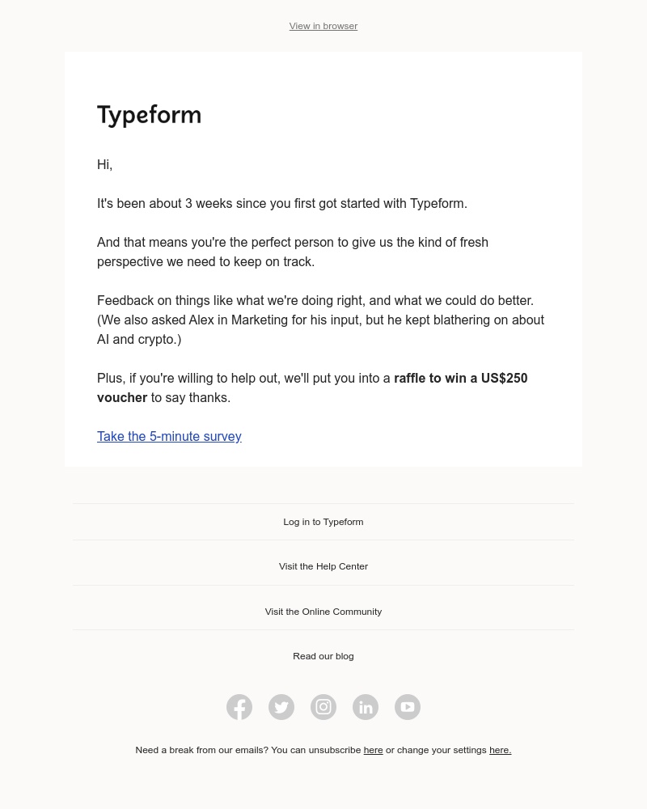Click the Typeform logo
This screenshot has width=647, height=809.
149,115
